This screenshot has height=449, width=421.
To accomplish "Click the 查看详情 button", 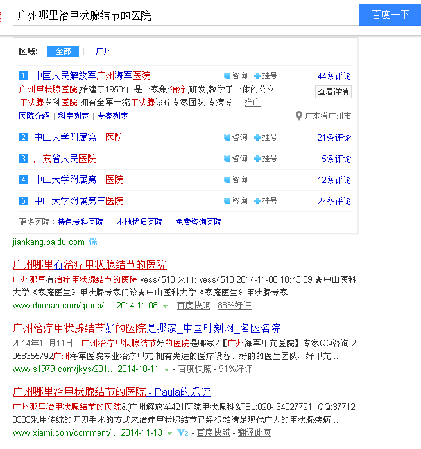I will click(334, 92).
